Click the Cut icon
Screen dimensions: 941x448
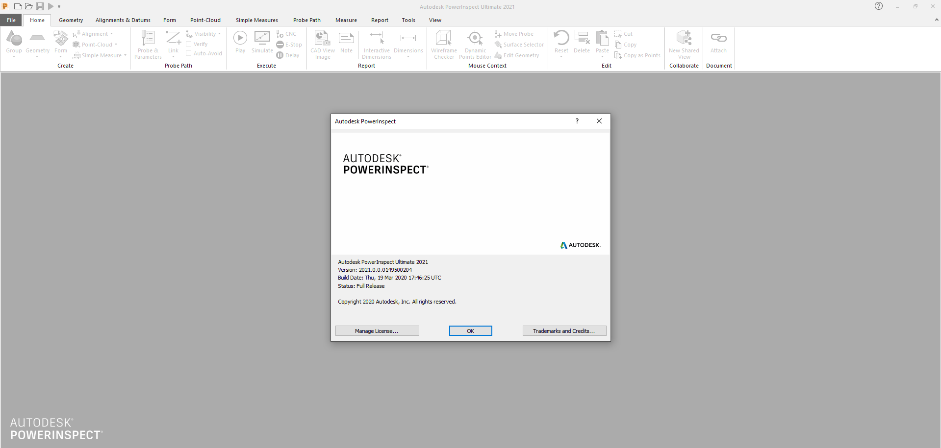618,34
